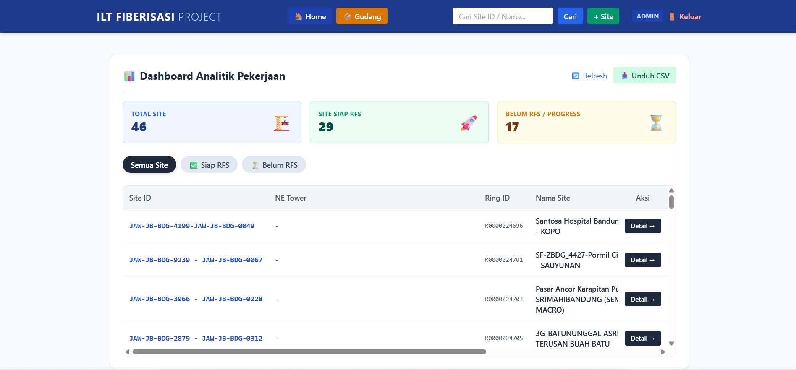Image resolution: width=796 pixels, height=370 pixels.
Task: Click the hourglass icon on Belum RFS card
Action: (656, 123)
